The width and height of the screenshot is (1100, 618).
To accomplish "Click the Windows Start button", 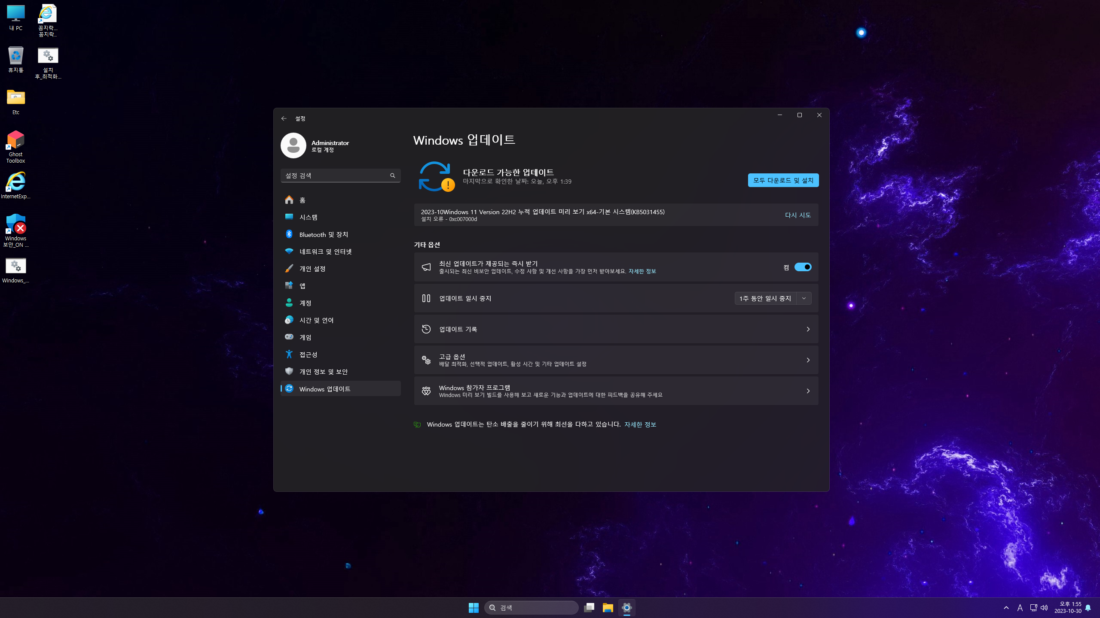I will (474, 607).
